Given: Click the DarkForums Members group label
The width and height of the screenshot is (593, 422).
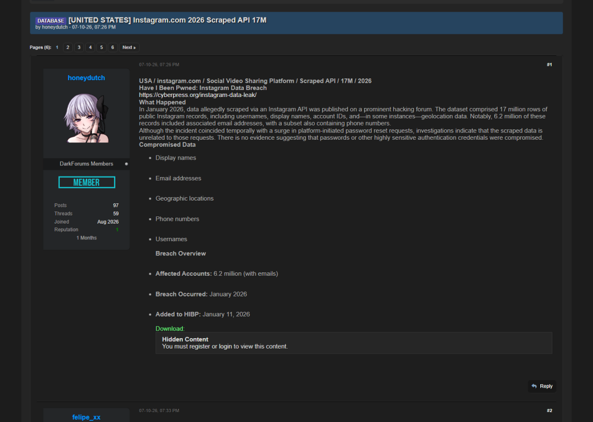Looking at the screenshot, I should (86, 164).
